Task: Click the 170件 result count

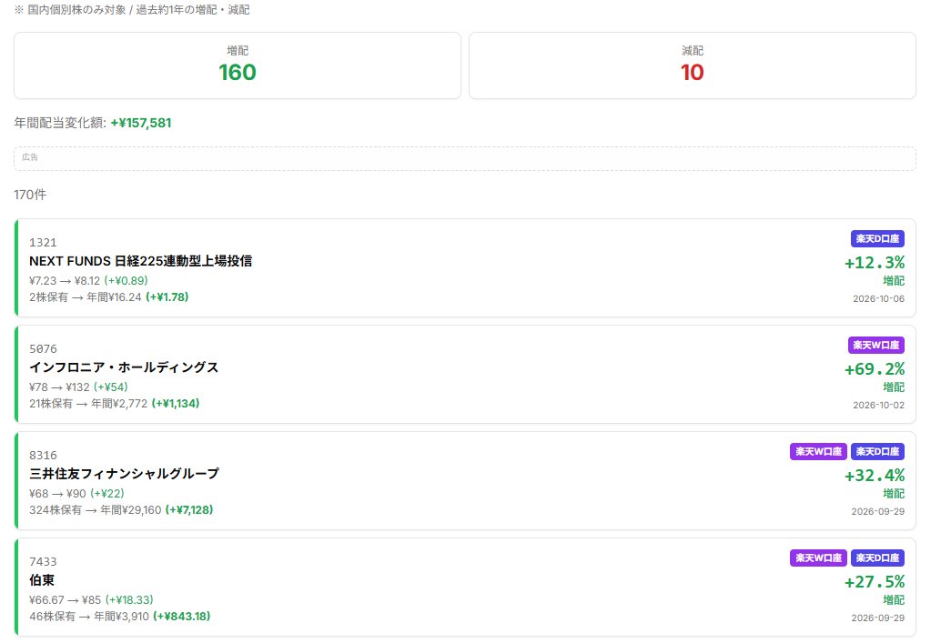Action: [30, 195]
